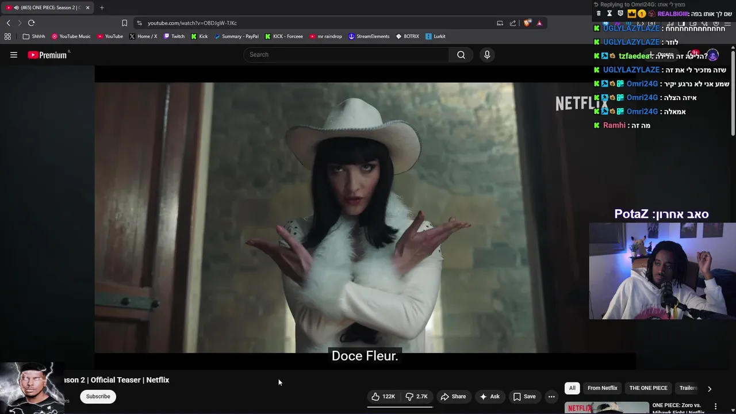
Task: Show more filter chips with the right chevron
Action: point(710,389)
